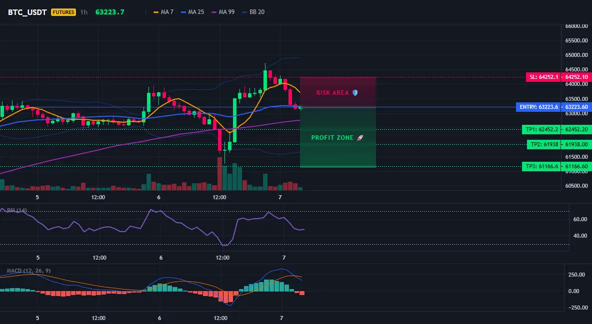Click the 65500.00 price axis label
592x324 pixels.
576,40
